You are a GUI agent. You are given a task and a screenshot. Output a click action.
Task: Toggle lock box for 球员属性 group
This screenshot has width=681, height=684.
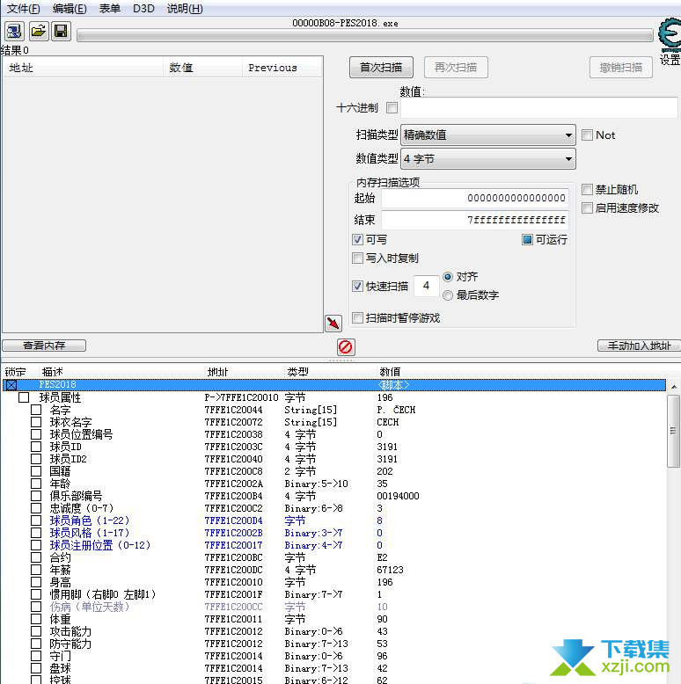(x=24, y=397)
